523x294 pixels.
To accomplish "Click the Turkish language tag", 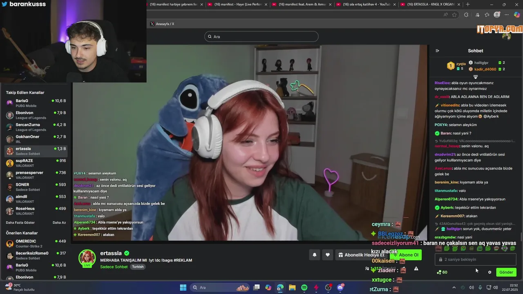I will tap(138, 267).
